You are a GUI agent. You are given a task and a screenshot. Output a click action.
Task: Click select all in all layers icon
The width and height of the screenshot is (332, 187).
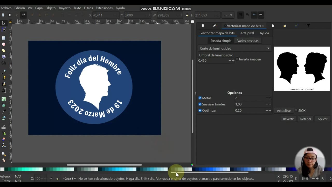10,15
